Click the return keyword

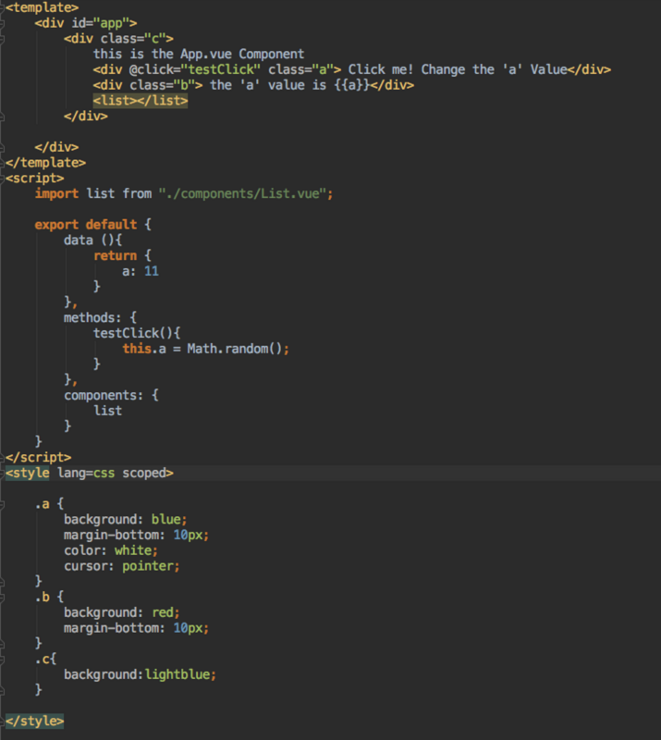[x=116, y=256]
